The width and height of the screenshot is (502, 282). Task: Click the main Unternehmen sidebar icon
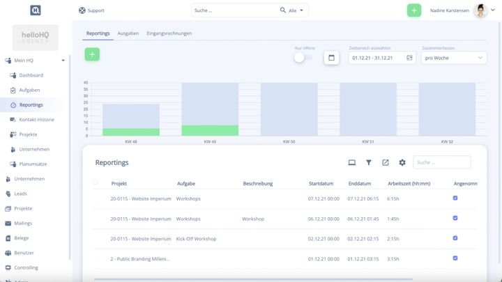(8, 179)
